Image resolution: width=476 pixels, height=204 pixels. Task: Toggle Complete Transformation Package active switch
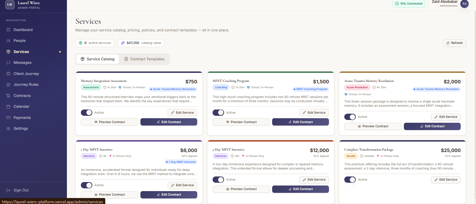pyautogui.click(x=350, y=180)
